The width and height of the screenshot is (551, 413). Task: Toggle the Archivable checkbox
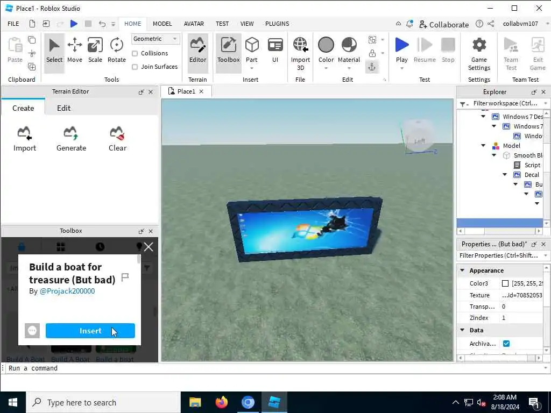[506, 344]
